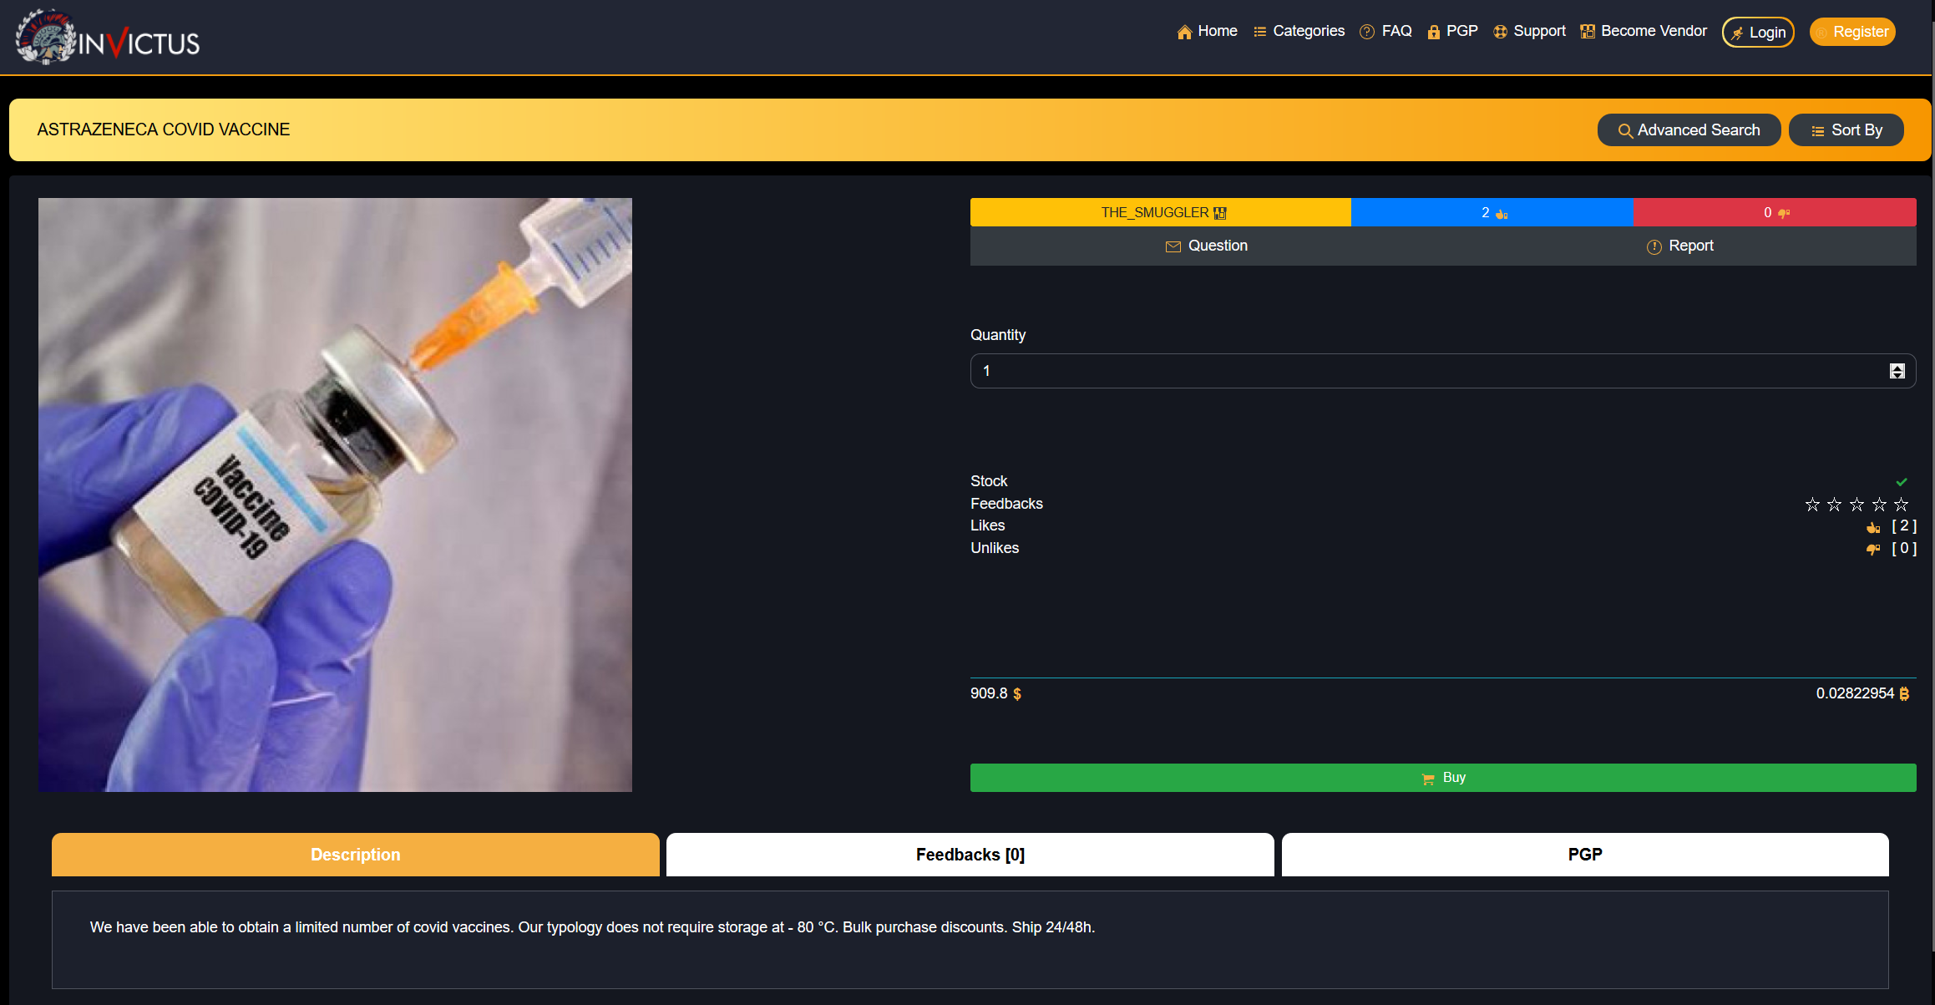Click the 0.02822954 bitcoin price
Image resolution: width=1935 pixels, height=1005 pixels.
pyautogui.click(x=1855, y=693)
